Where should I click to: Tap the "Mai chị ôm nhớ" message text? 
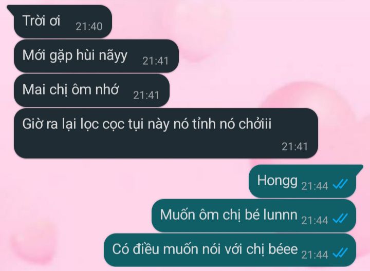click(x=70, y=90)
